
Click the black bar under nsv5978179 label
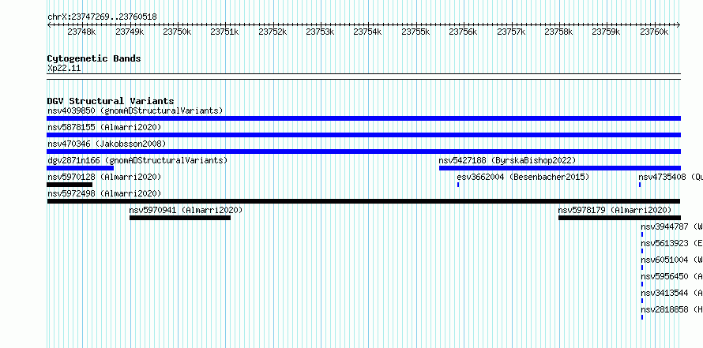click(x=619, y=218)
